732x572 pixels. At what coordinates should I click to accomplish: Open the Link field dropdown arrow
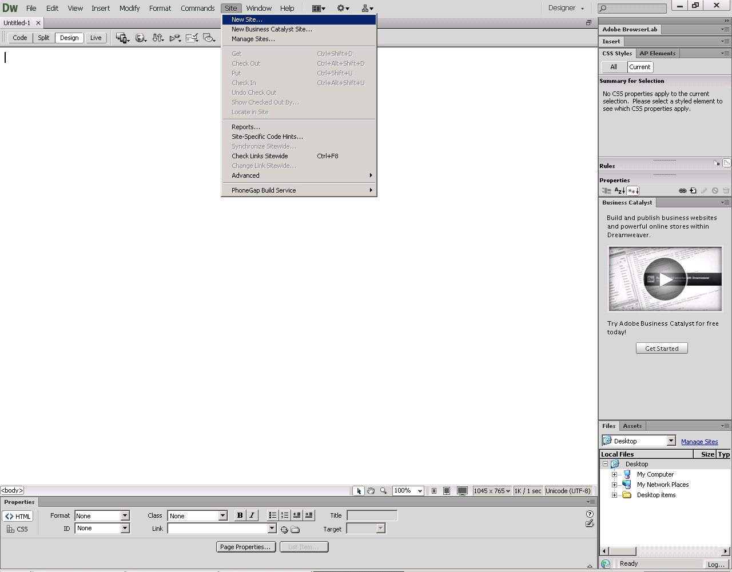pos(272,529)
